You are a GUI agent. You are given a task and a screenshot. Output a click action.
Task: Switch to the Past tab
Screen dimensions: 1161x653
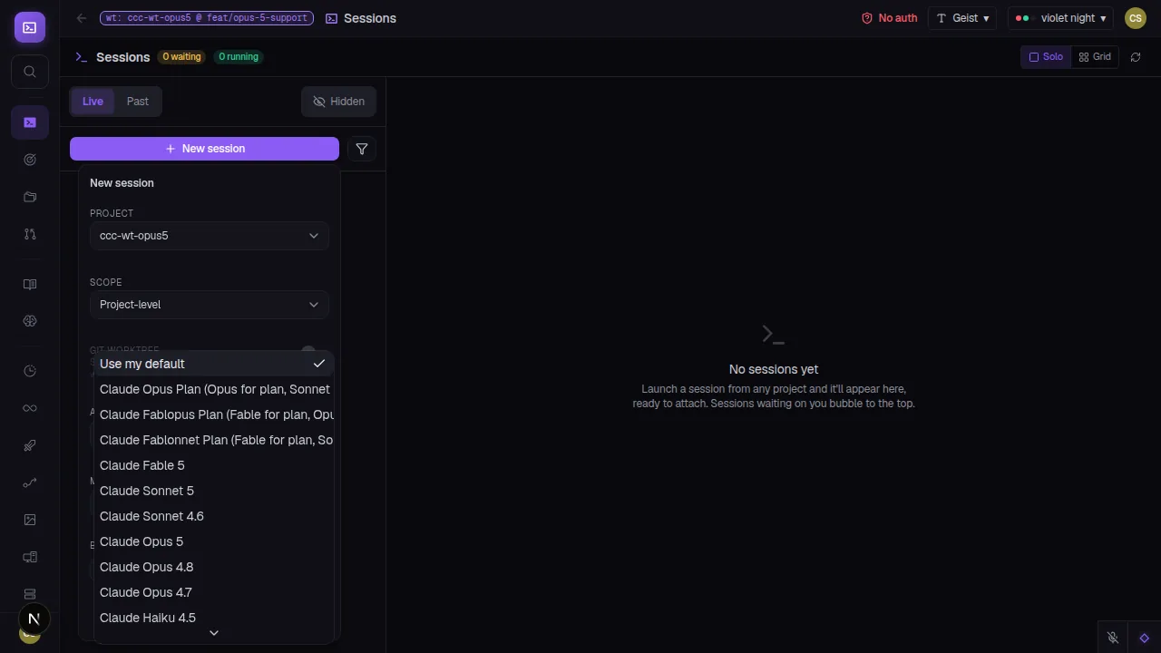[x=138, y=102]
